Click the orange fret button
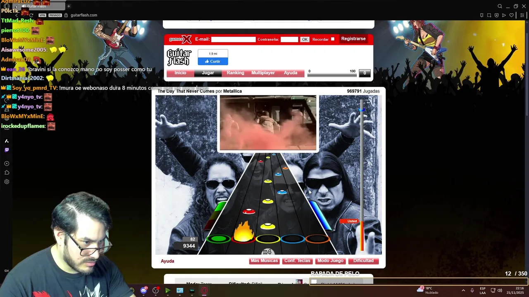This screenshot has height=297, width=529. click(317, 238)
